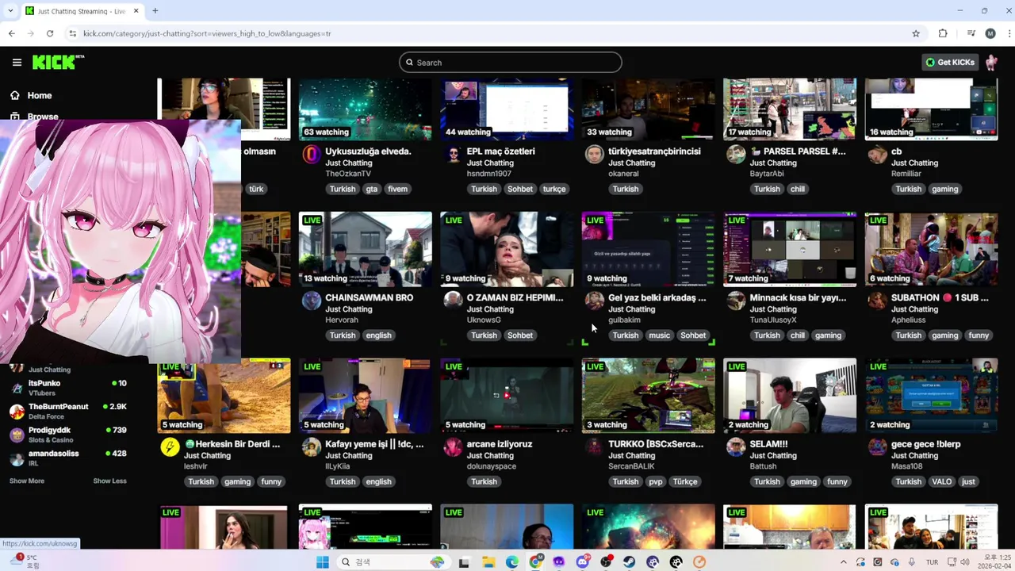The image size is (1015, 571).
Task: Open the user profile avatar top right
Action: 991,63
